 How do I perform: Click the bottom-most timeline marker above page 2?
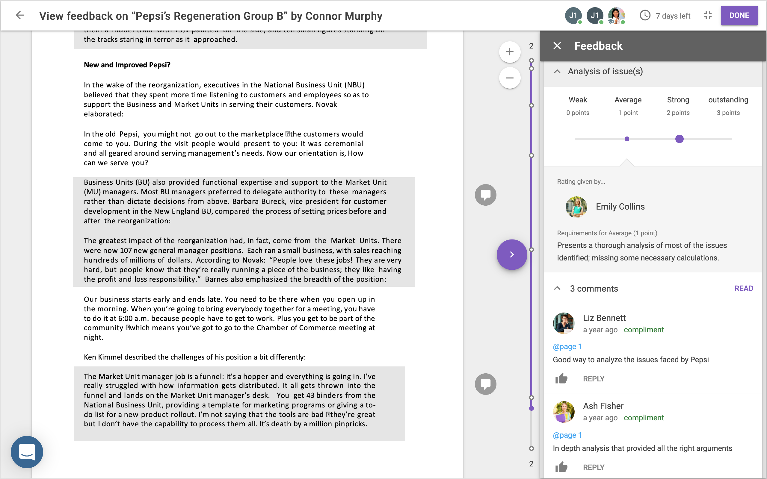(x=532, y=448)
